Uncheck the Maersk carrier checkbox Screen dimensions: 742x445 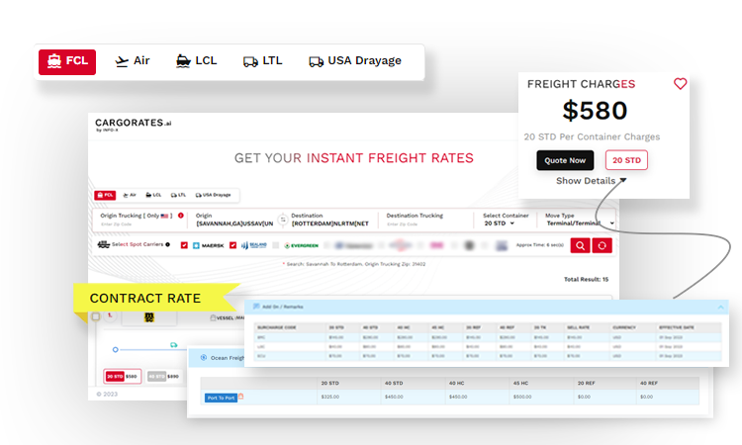184,245
